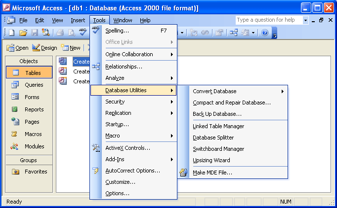The width and height of the screenshot is (337, 208).
Task: Choose Startup from the Tools menu
Action: pos(133,124)
